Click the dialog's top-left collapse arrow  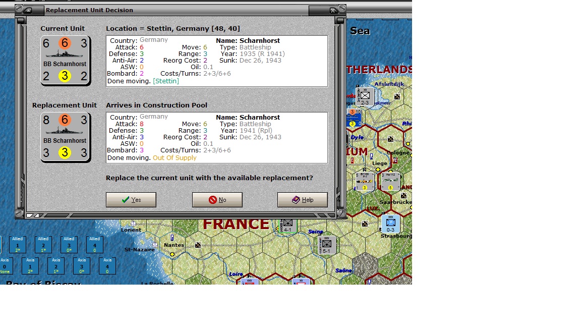click(28, 10)
